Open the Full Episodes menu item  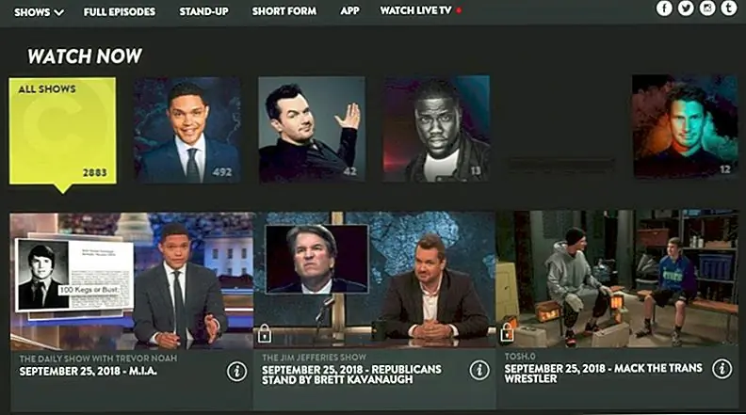pos(120,11)
